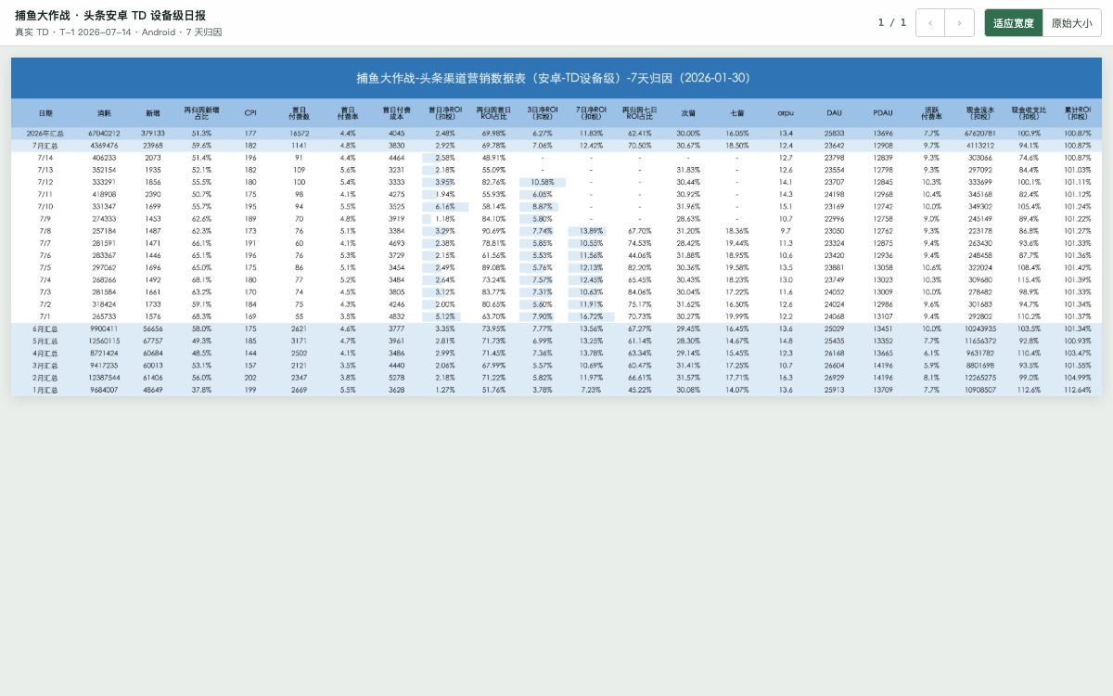1113x696 pixels.
Task: Select the 7/10 date cell
Action: [45, 206]
